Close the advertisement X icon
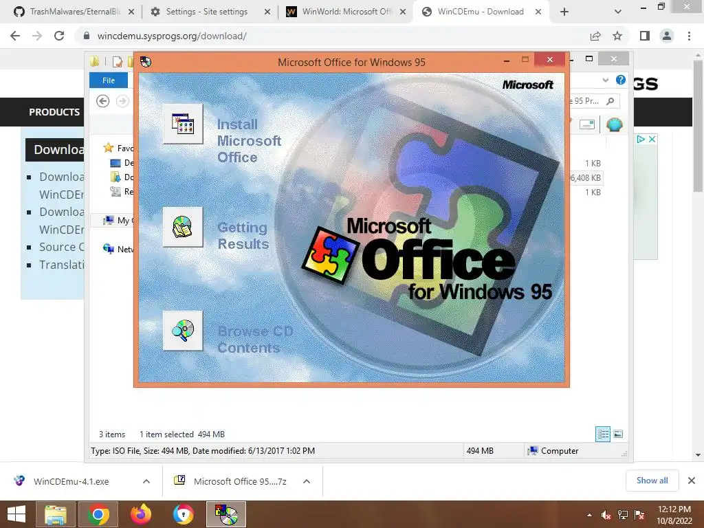Image resolution: width=704 pixels, height=528 pixels. point(652,139)
